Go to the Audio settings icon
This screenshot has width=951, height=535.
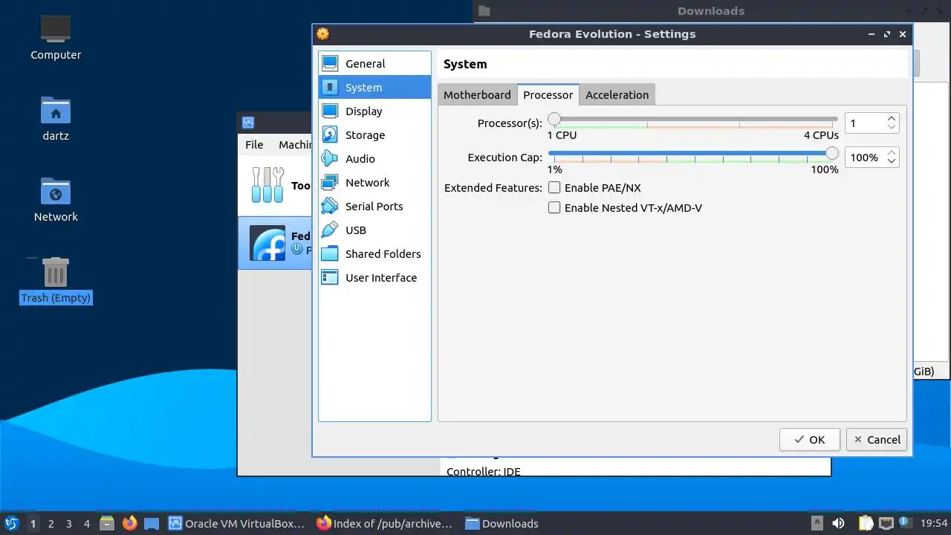[331, 159]
